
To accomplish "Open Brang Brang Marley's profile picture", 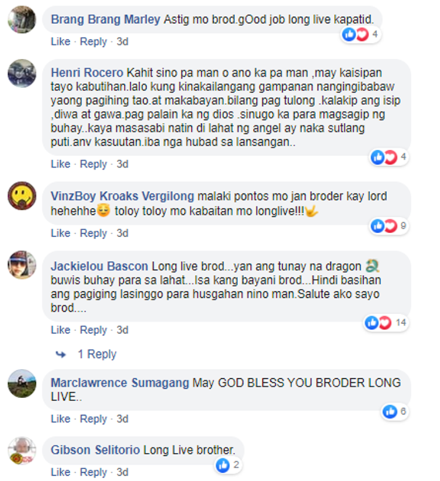I will coord(22,19).
